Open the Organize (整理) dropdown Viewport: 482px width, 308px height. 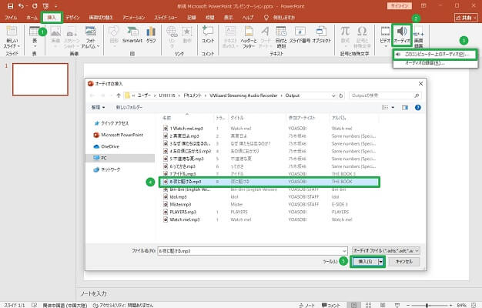tap(98, 107)
